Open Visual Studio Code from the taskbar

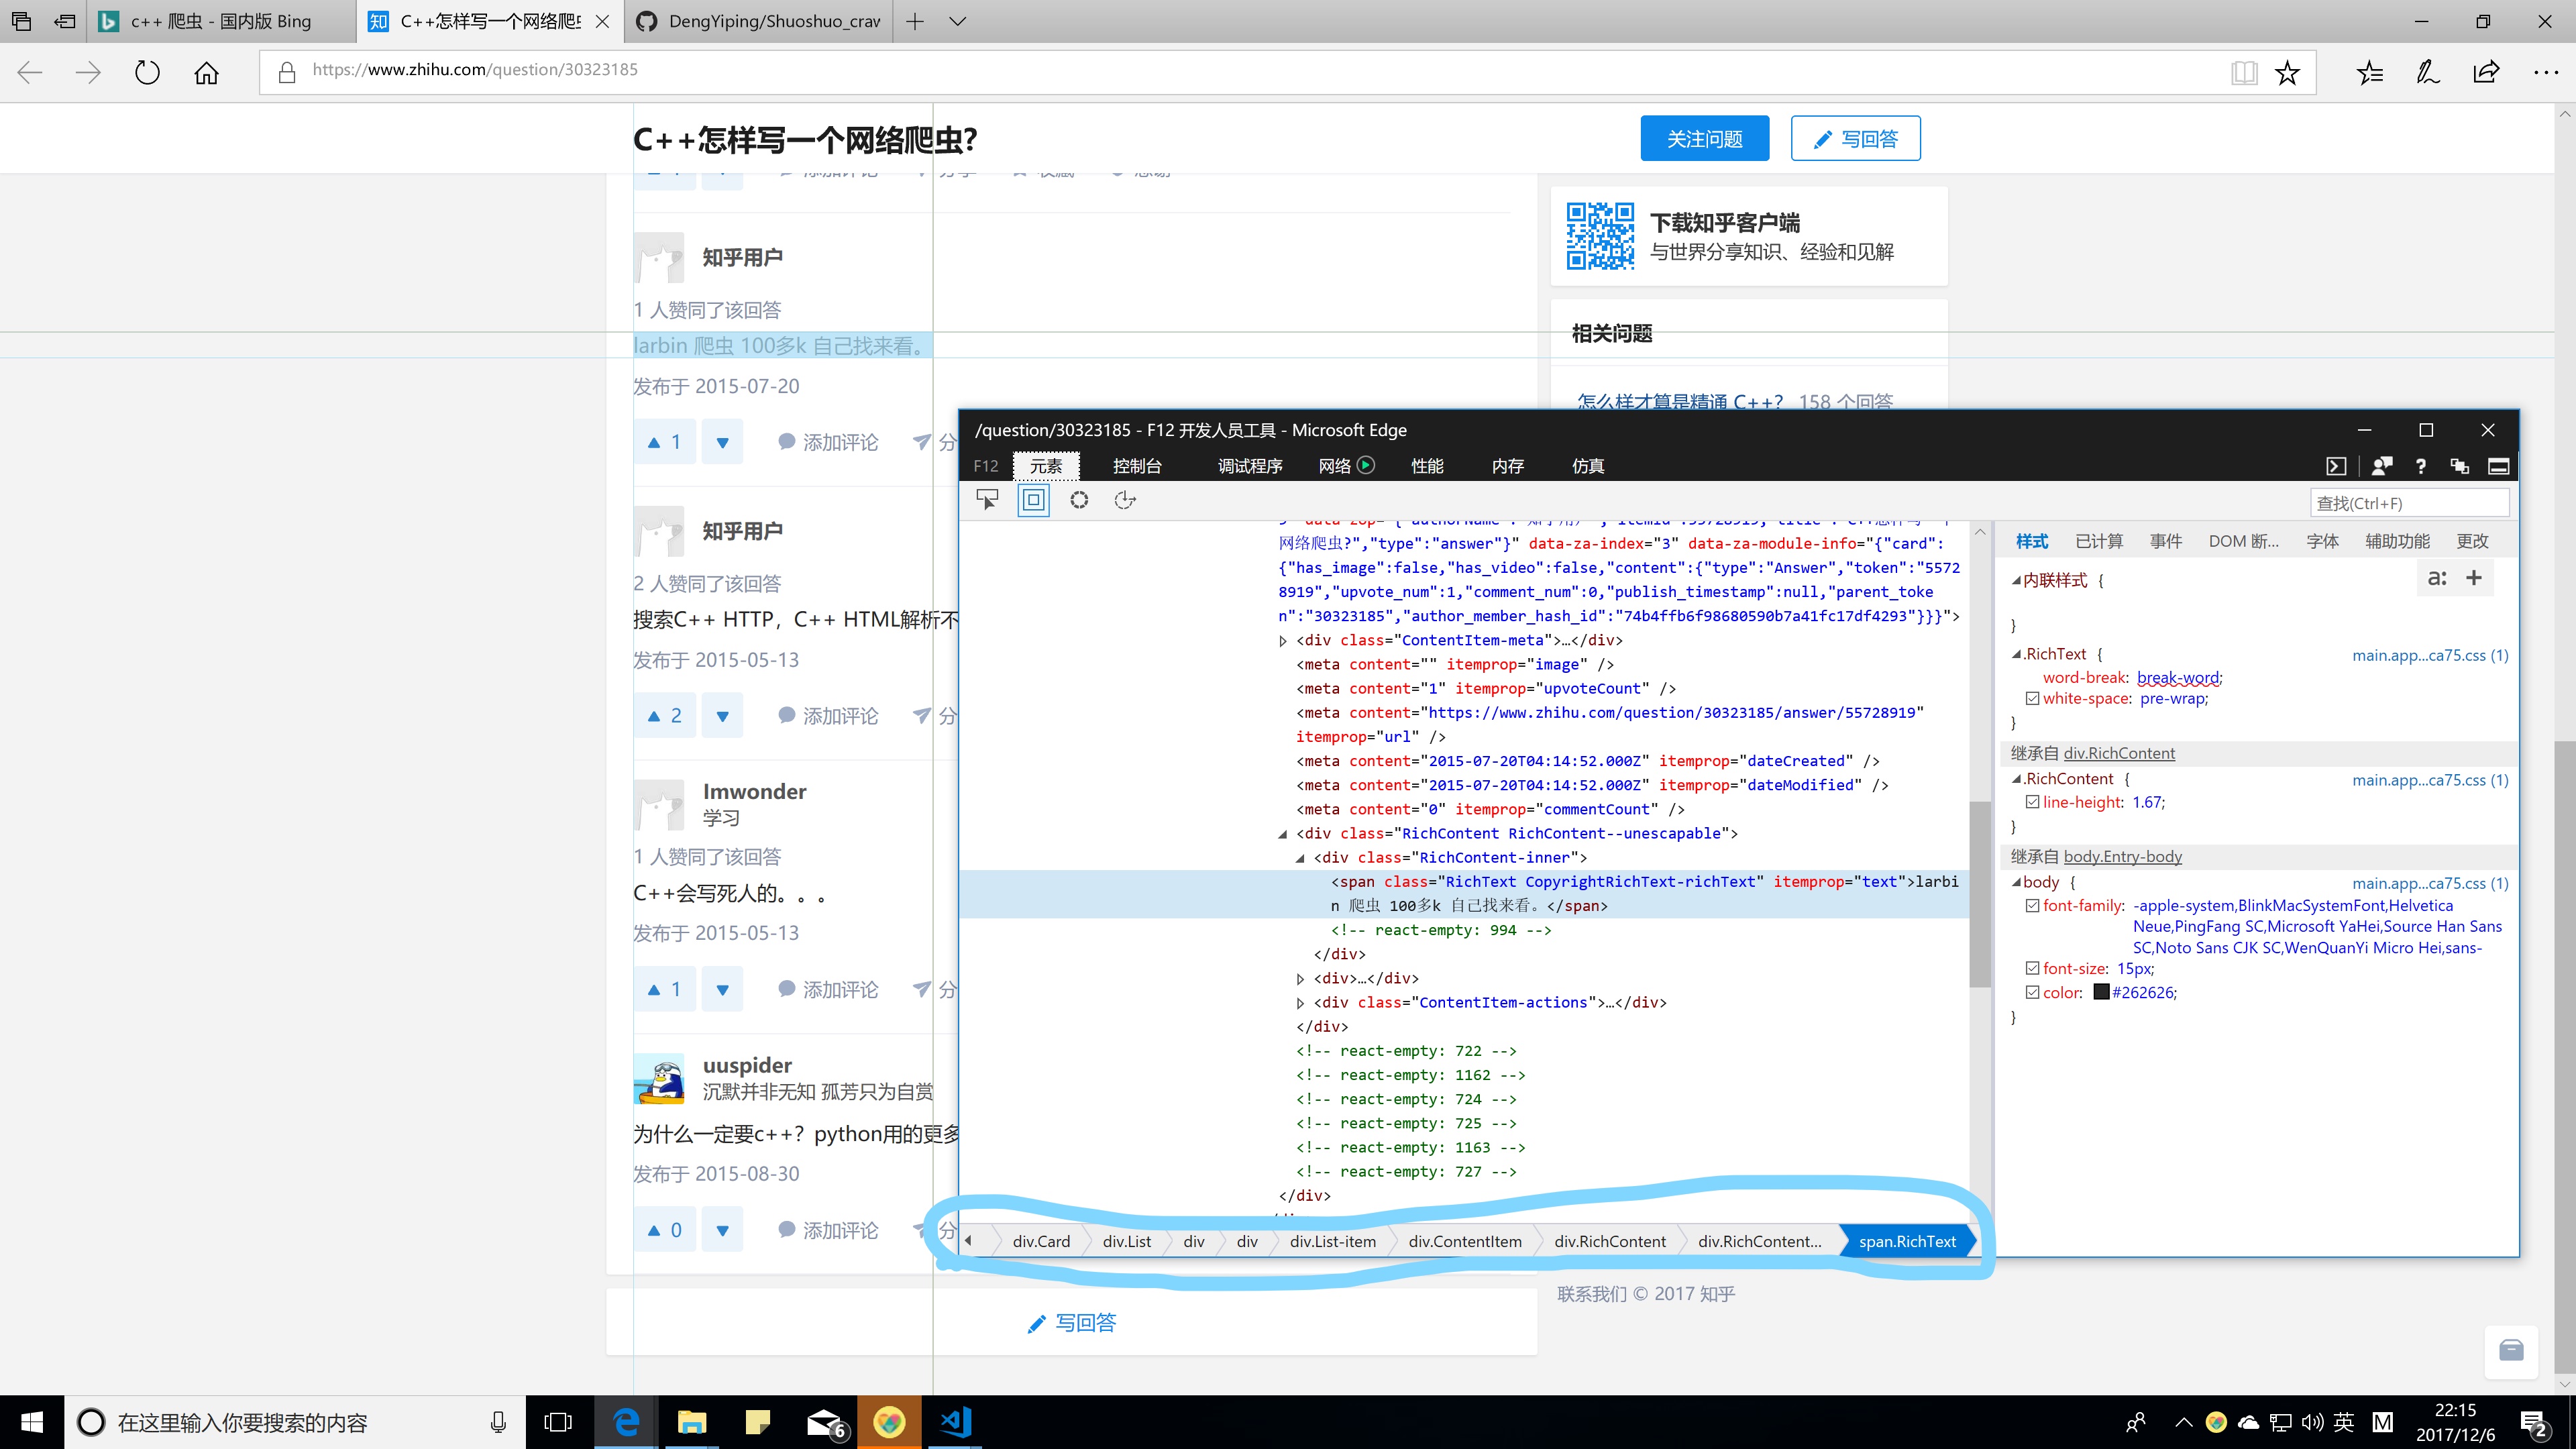click(x=955, y=1422)
